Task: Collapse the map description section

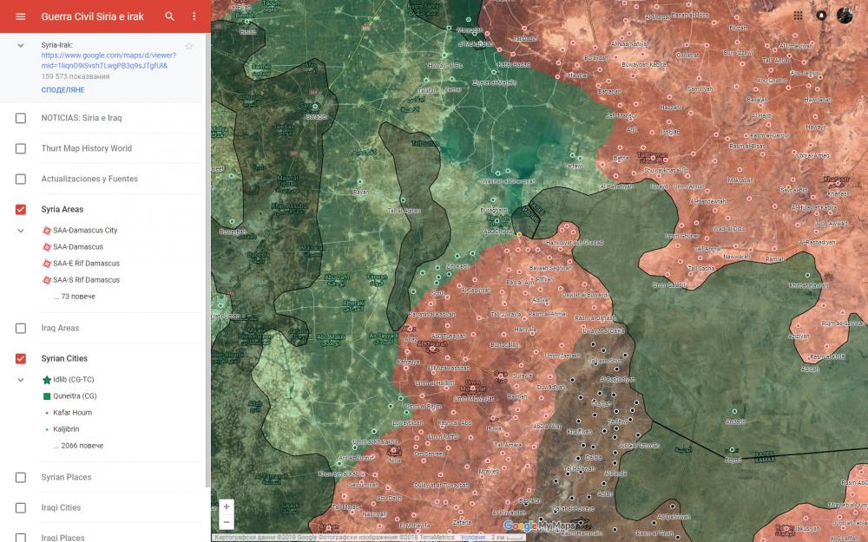Action: pos(21,45)
